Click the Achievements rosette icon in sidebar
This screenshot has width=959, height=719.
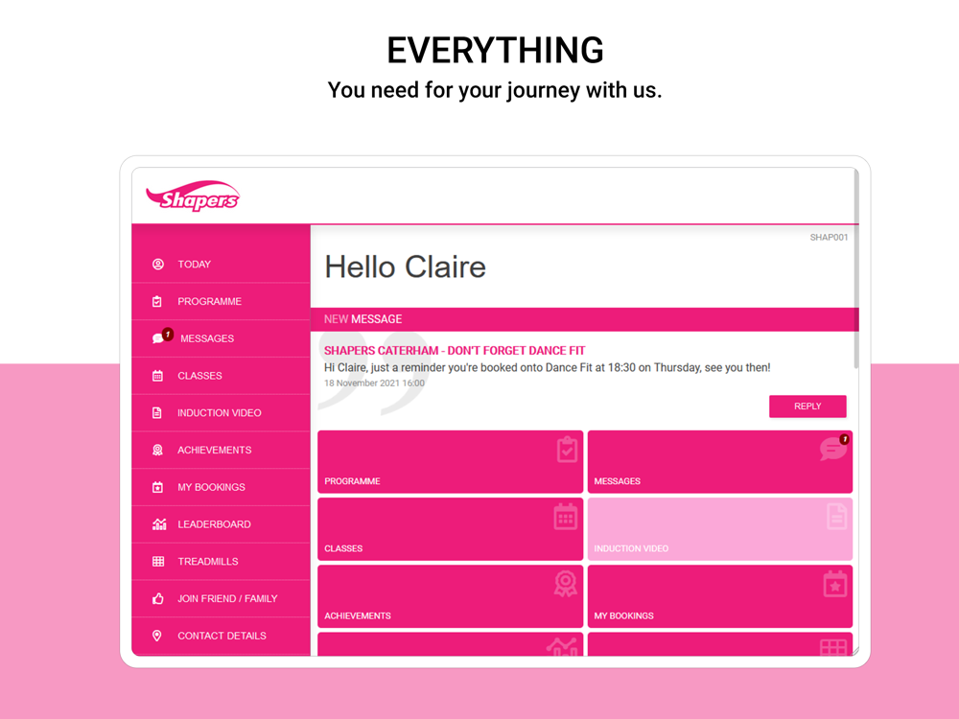point(157,450)
